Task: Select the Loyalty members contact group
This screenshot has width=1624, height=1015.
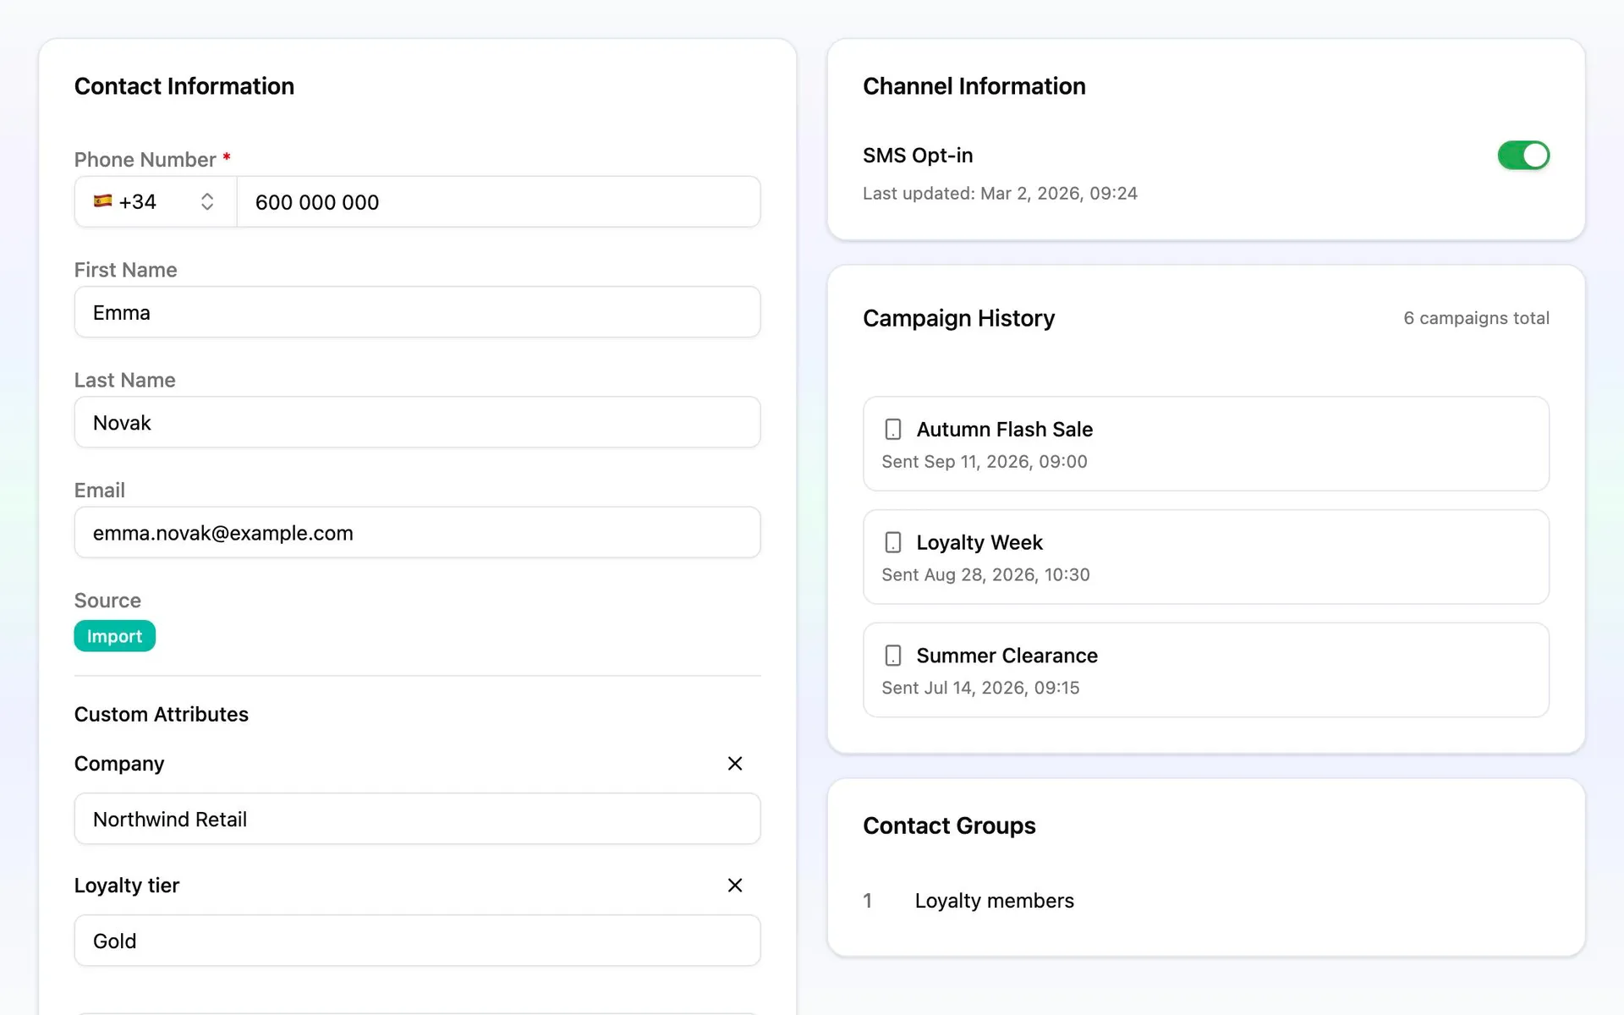Action: (994, 901)
